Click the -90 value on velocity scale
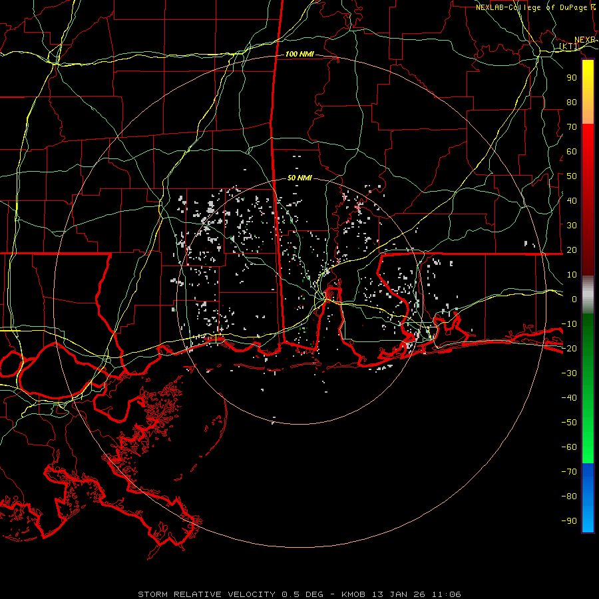The width and height of the screenshot is (599, 599). (569, 521)
